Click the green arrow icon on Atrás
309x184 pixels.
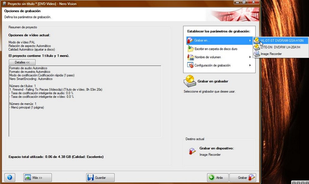[x=211, y=177]
